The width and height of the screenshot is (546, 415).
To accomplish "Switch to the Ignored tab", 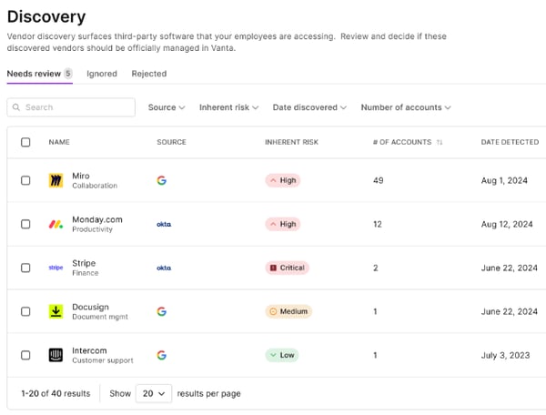I will (102, 74).
